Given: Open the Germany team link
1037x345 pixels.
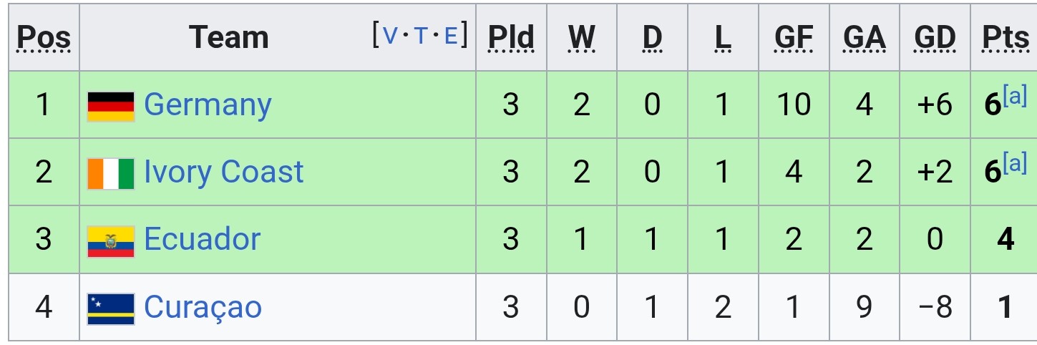Looking at the screenshot, I should pyautogui.click(x=208, y=106).
